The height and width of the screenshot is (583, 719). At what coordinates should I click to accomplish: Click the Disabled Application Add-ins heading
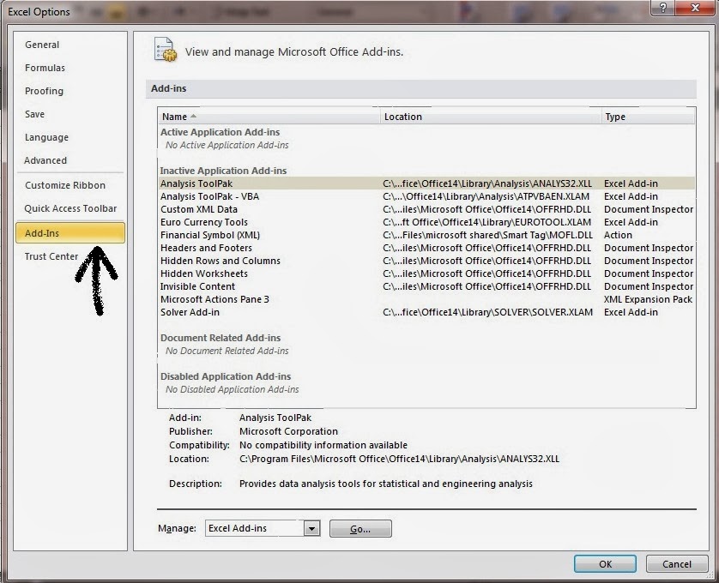[x=226, y=376]
